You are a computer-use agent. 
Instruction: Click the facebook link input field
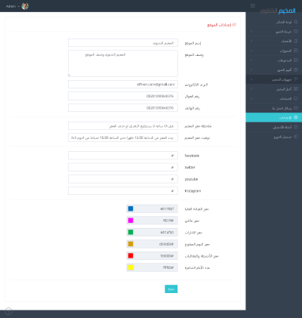tap(123, 156)
